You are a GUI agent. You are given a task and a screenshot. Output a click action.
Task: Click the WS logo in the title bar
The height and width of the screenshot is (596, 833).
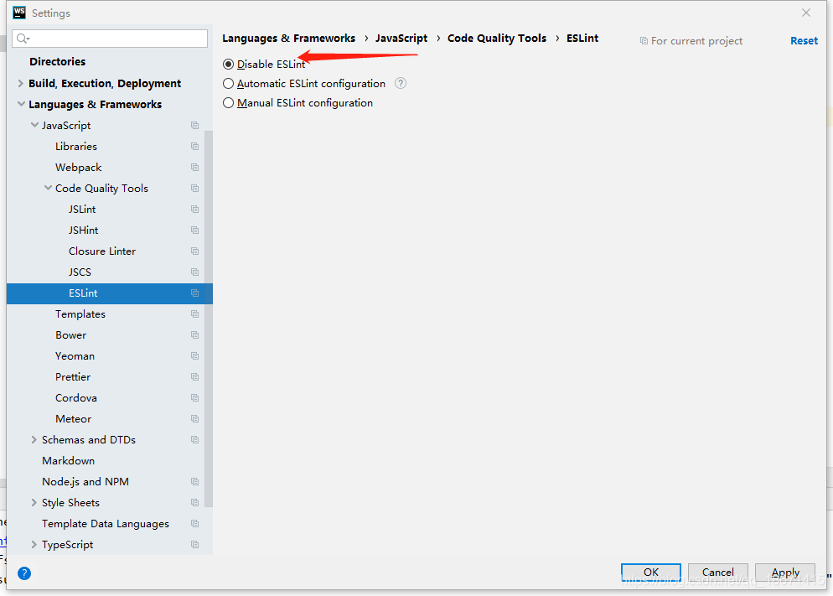18,13
